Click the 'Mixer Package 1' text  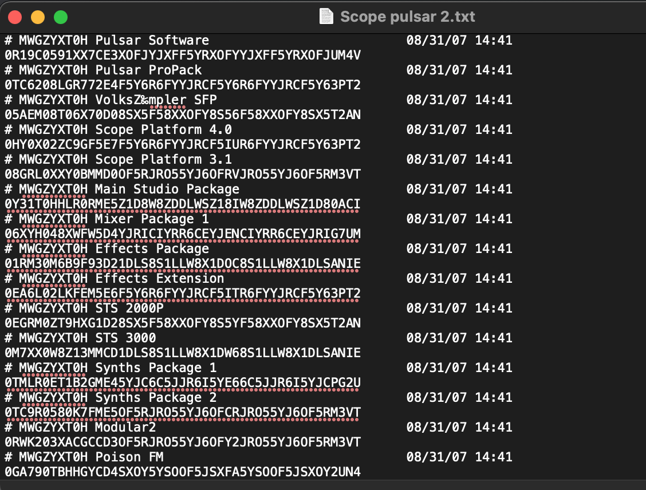(x=152, y=219)
